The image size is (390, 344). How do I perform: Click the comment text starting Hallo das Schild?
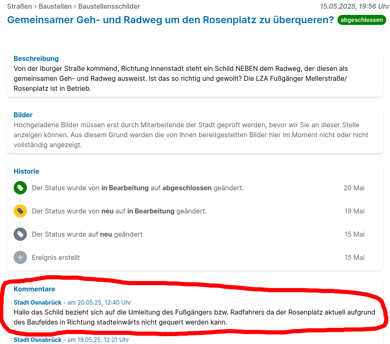(194, 317)
